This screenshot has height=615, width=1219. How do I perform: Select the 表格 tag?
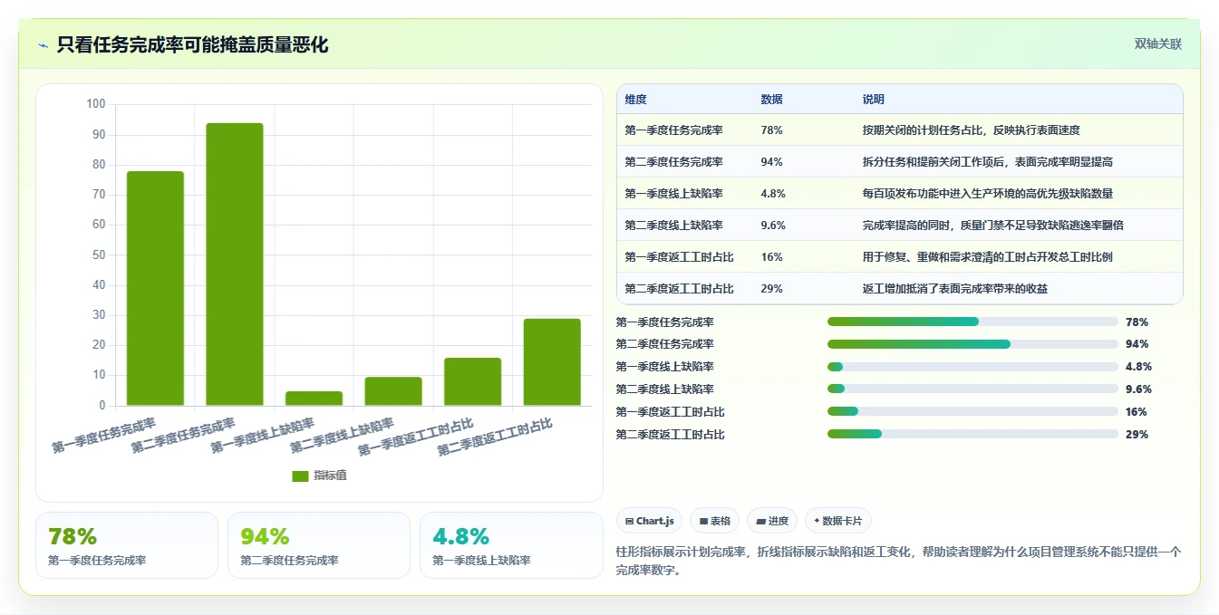(715, 521)
